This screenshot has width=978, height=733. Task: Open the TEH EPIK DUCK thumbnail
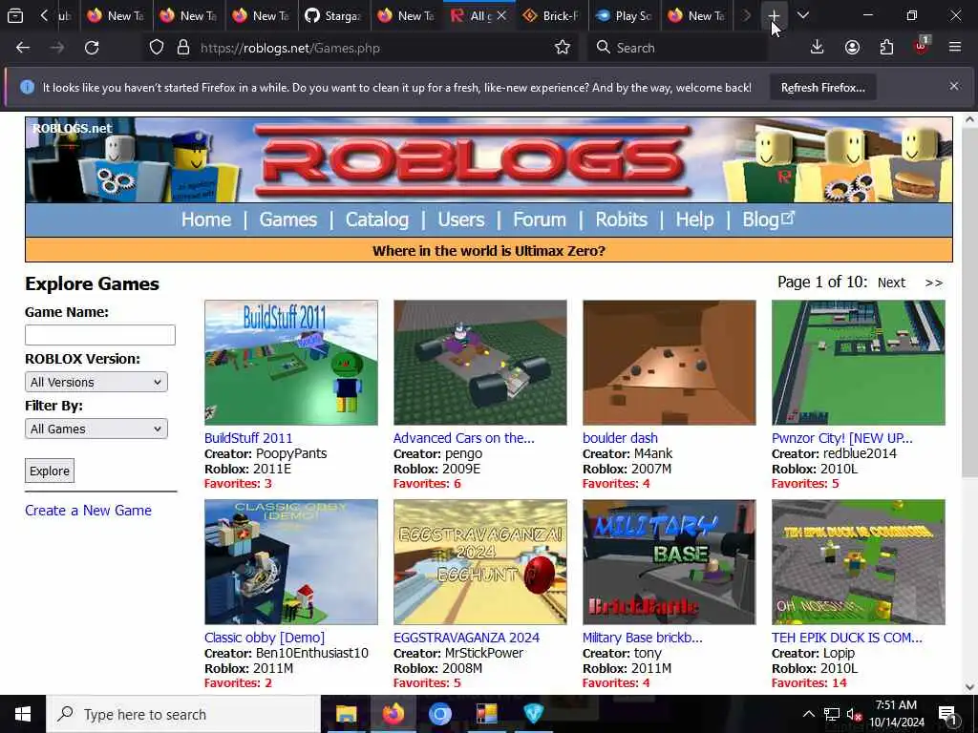pos(859,561)
